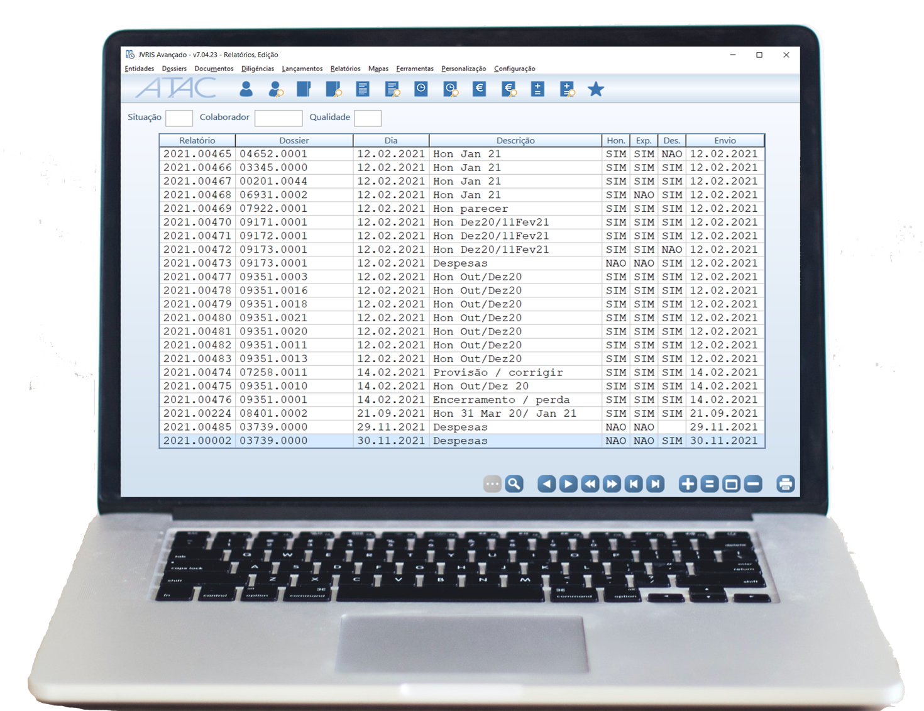Click the star favorites toolbar icon

tap(596, 89)
